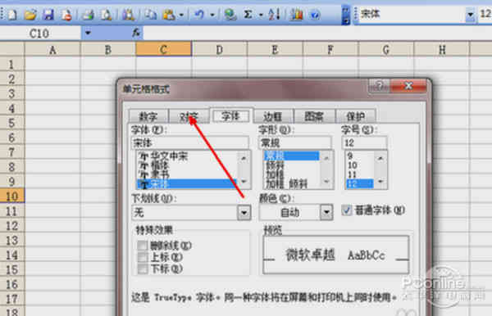Select column H header
This screenshot has height=316, width=492.
click(x=442, y=49)
